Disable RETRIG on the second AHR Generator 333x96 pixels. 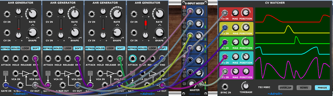tap(47, 48)
